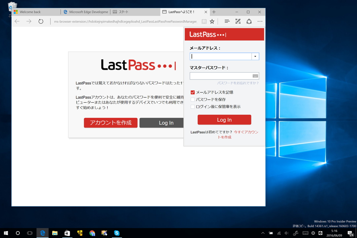The height and width of the screenshot is (238, 357).
Task: Open Chrome from the taskbar
Action: pos(92,233)
